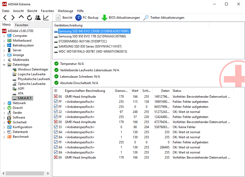The height and width of the screenshot is (177, 245).
Task: Select the Multimedia tree item
Action: coord(21,60)
